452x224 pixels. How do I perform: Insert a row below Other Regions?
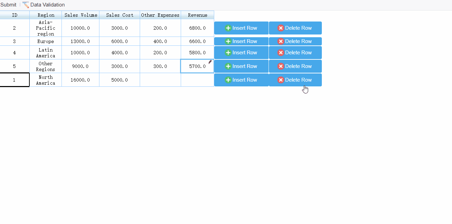click(x=242, y=66)
